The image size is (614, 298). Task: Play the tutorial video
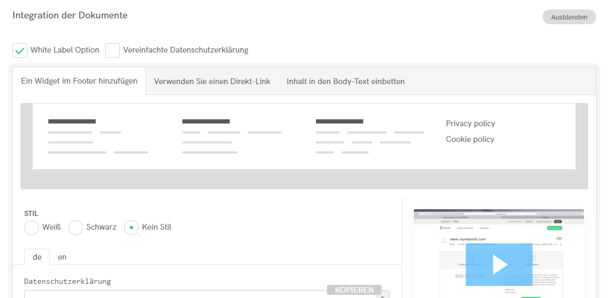point(499,264)
